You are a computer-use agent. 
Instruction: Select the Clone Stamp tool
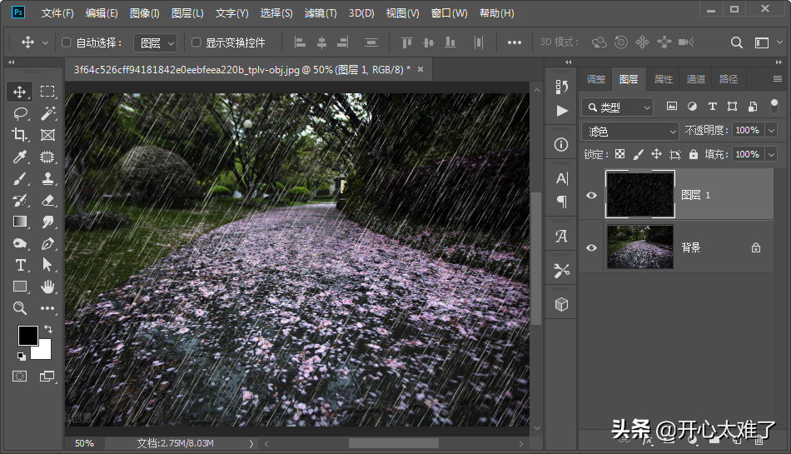click(x=48, y=178)
